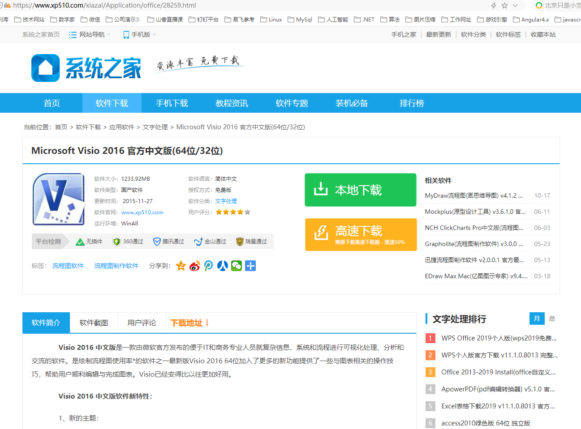Click the green 本地下载 button
Image resolution: width=581 pixels, height=429 pixels.
[x=361, y=190]
